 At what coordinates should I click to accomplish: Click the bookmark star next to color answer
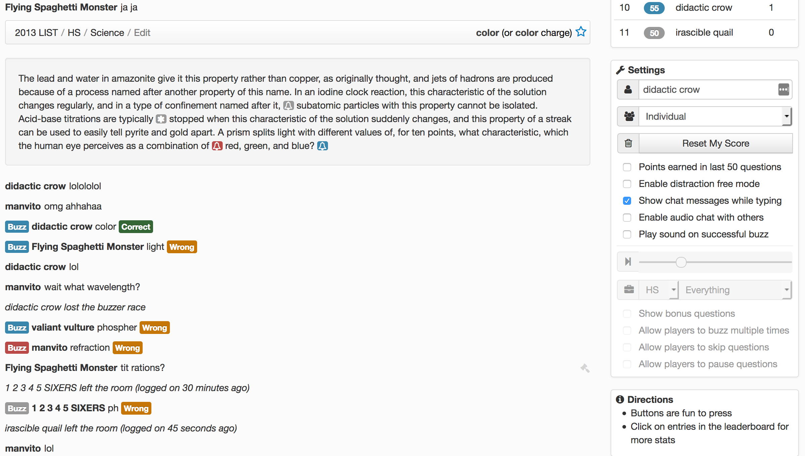click(x=581, y=32)
